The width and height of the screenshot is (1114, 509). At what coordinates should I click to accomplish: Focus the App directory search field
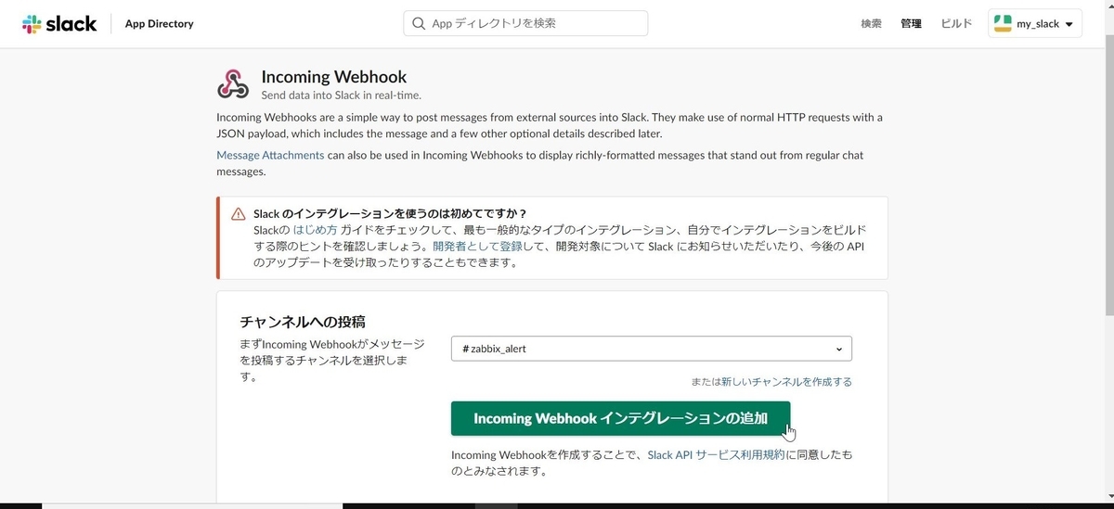click(x=525, y=23)
